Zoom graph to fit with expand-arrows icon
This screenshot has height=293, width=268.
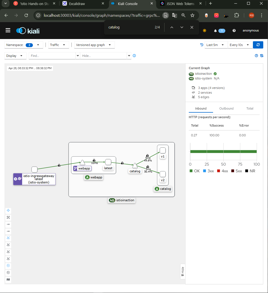[x=8, y=217]
